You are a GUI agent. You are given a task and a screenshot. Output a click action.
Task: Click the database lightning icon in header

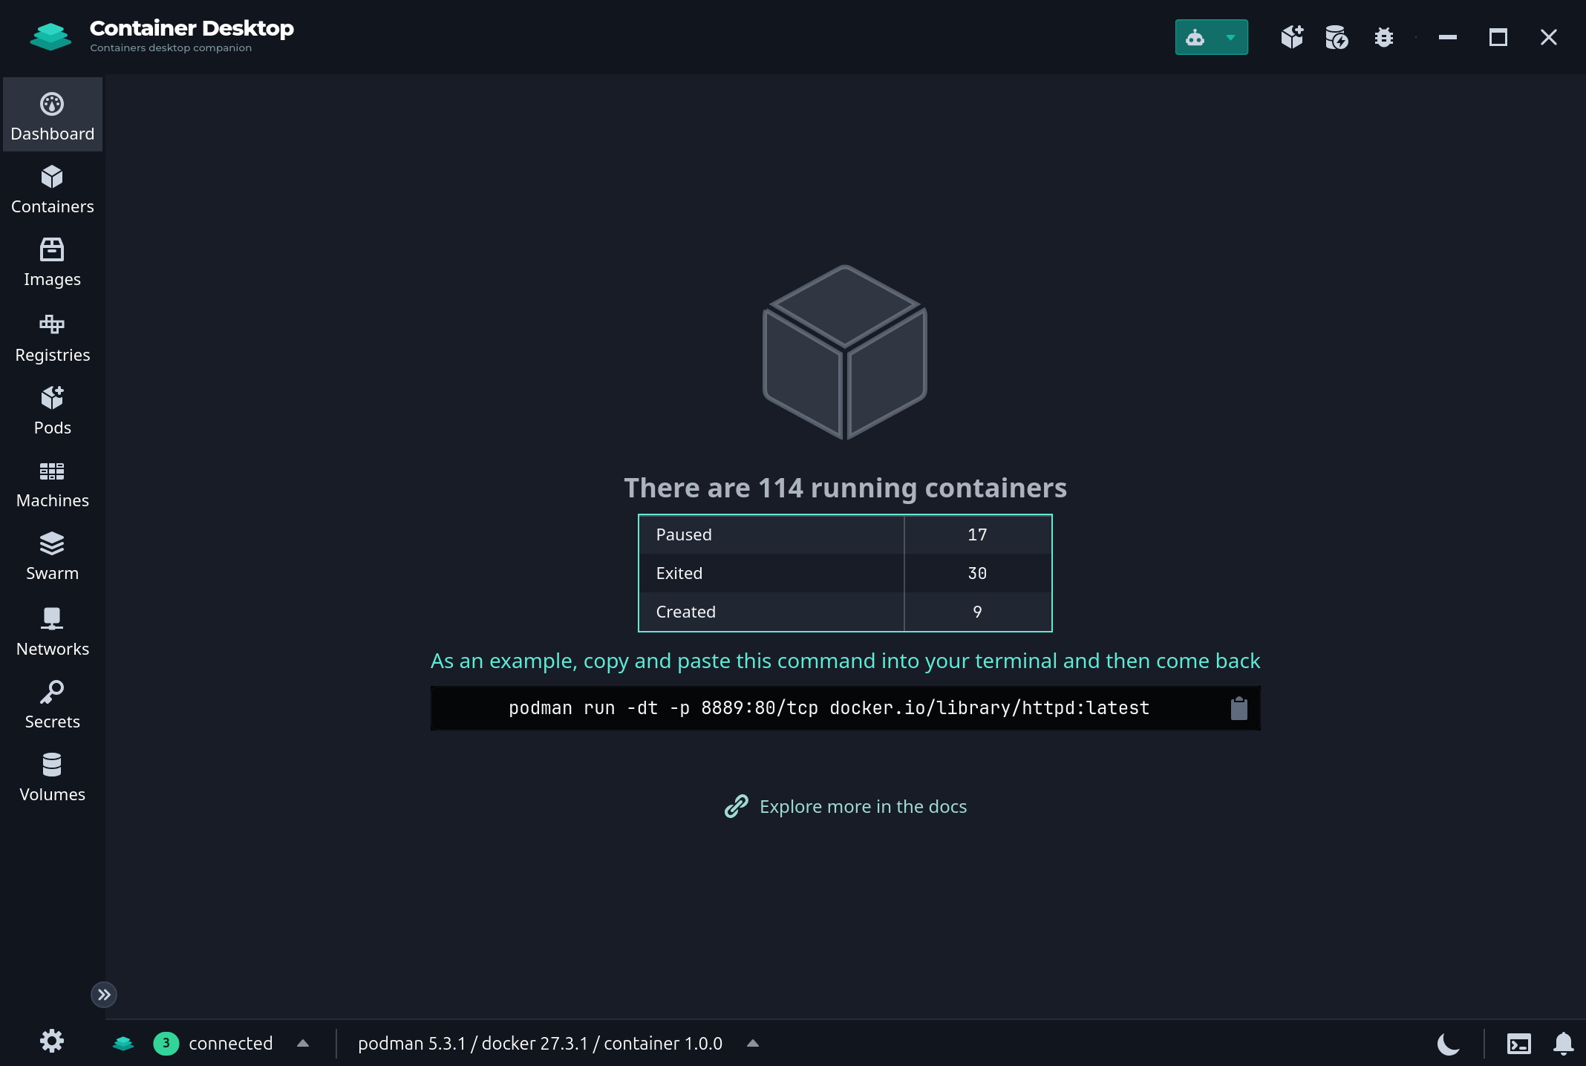[1337, 37]
